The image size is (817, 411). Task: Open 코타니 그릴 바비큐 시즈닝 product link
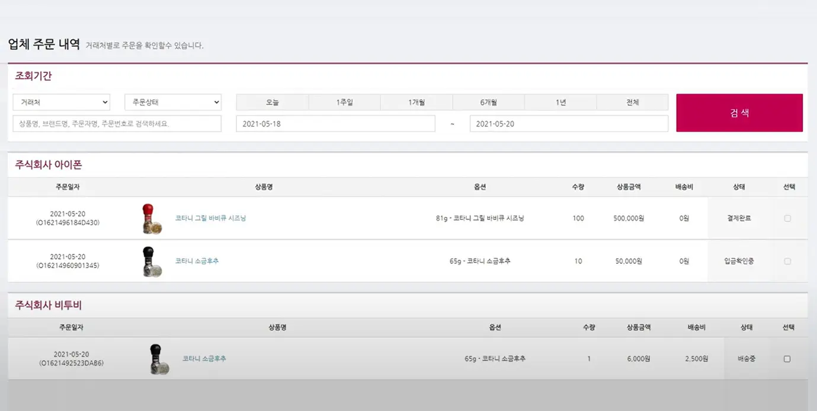(210, 218)
